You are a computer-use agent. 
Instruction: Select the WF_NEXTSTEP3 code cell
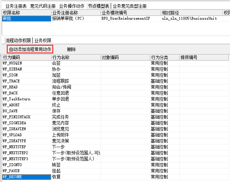pos(26,159)
